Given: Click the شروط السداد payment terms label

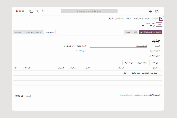Looking at the screenshot, I should [x=81, y=51].
